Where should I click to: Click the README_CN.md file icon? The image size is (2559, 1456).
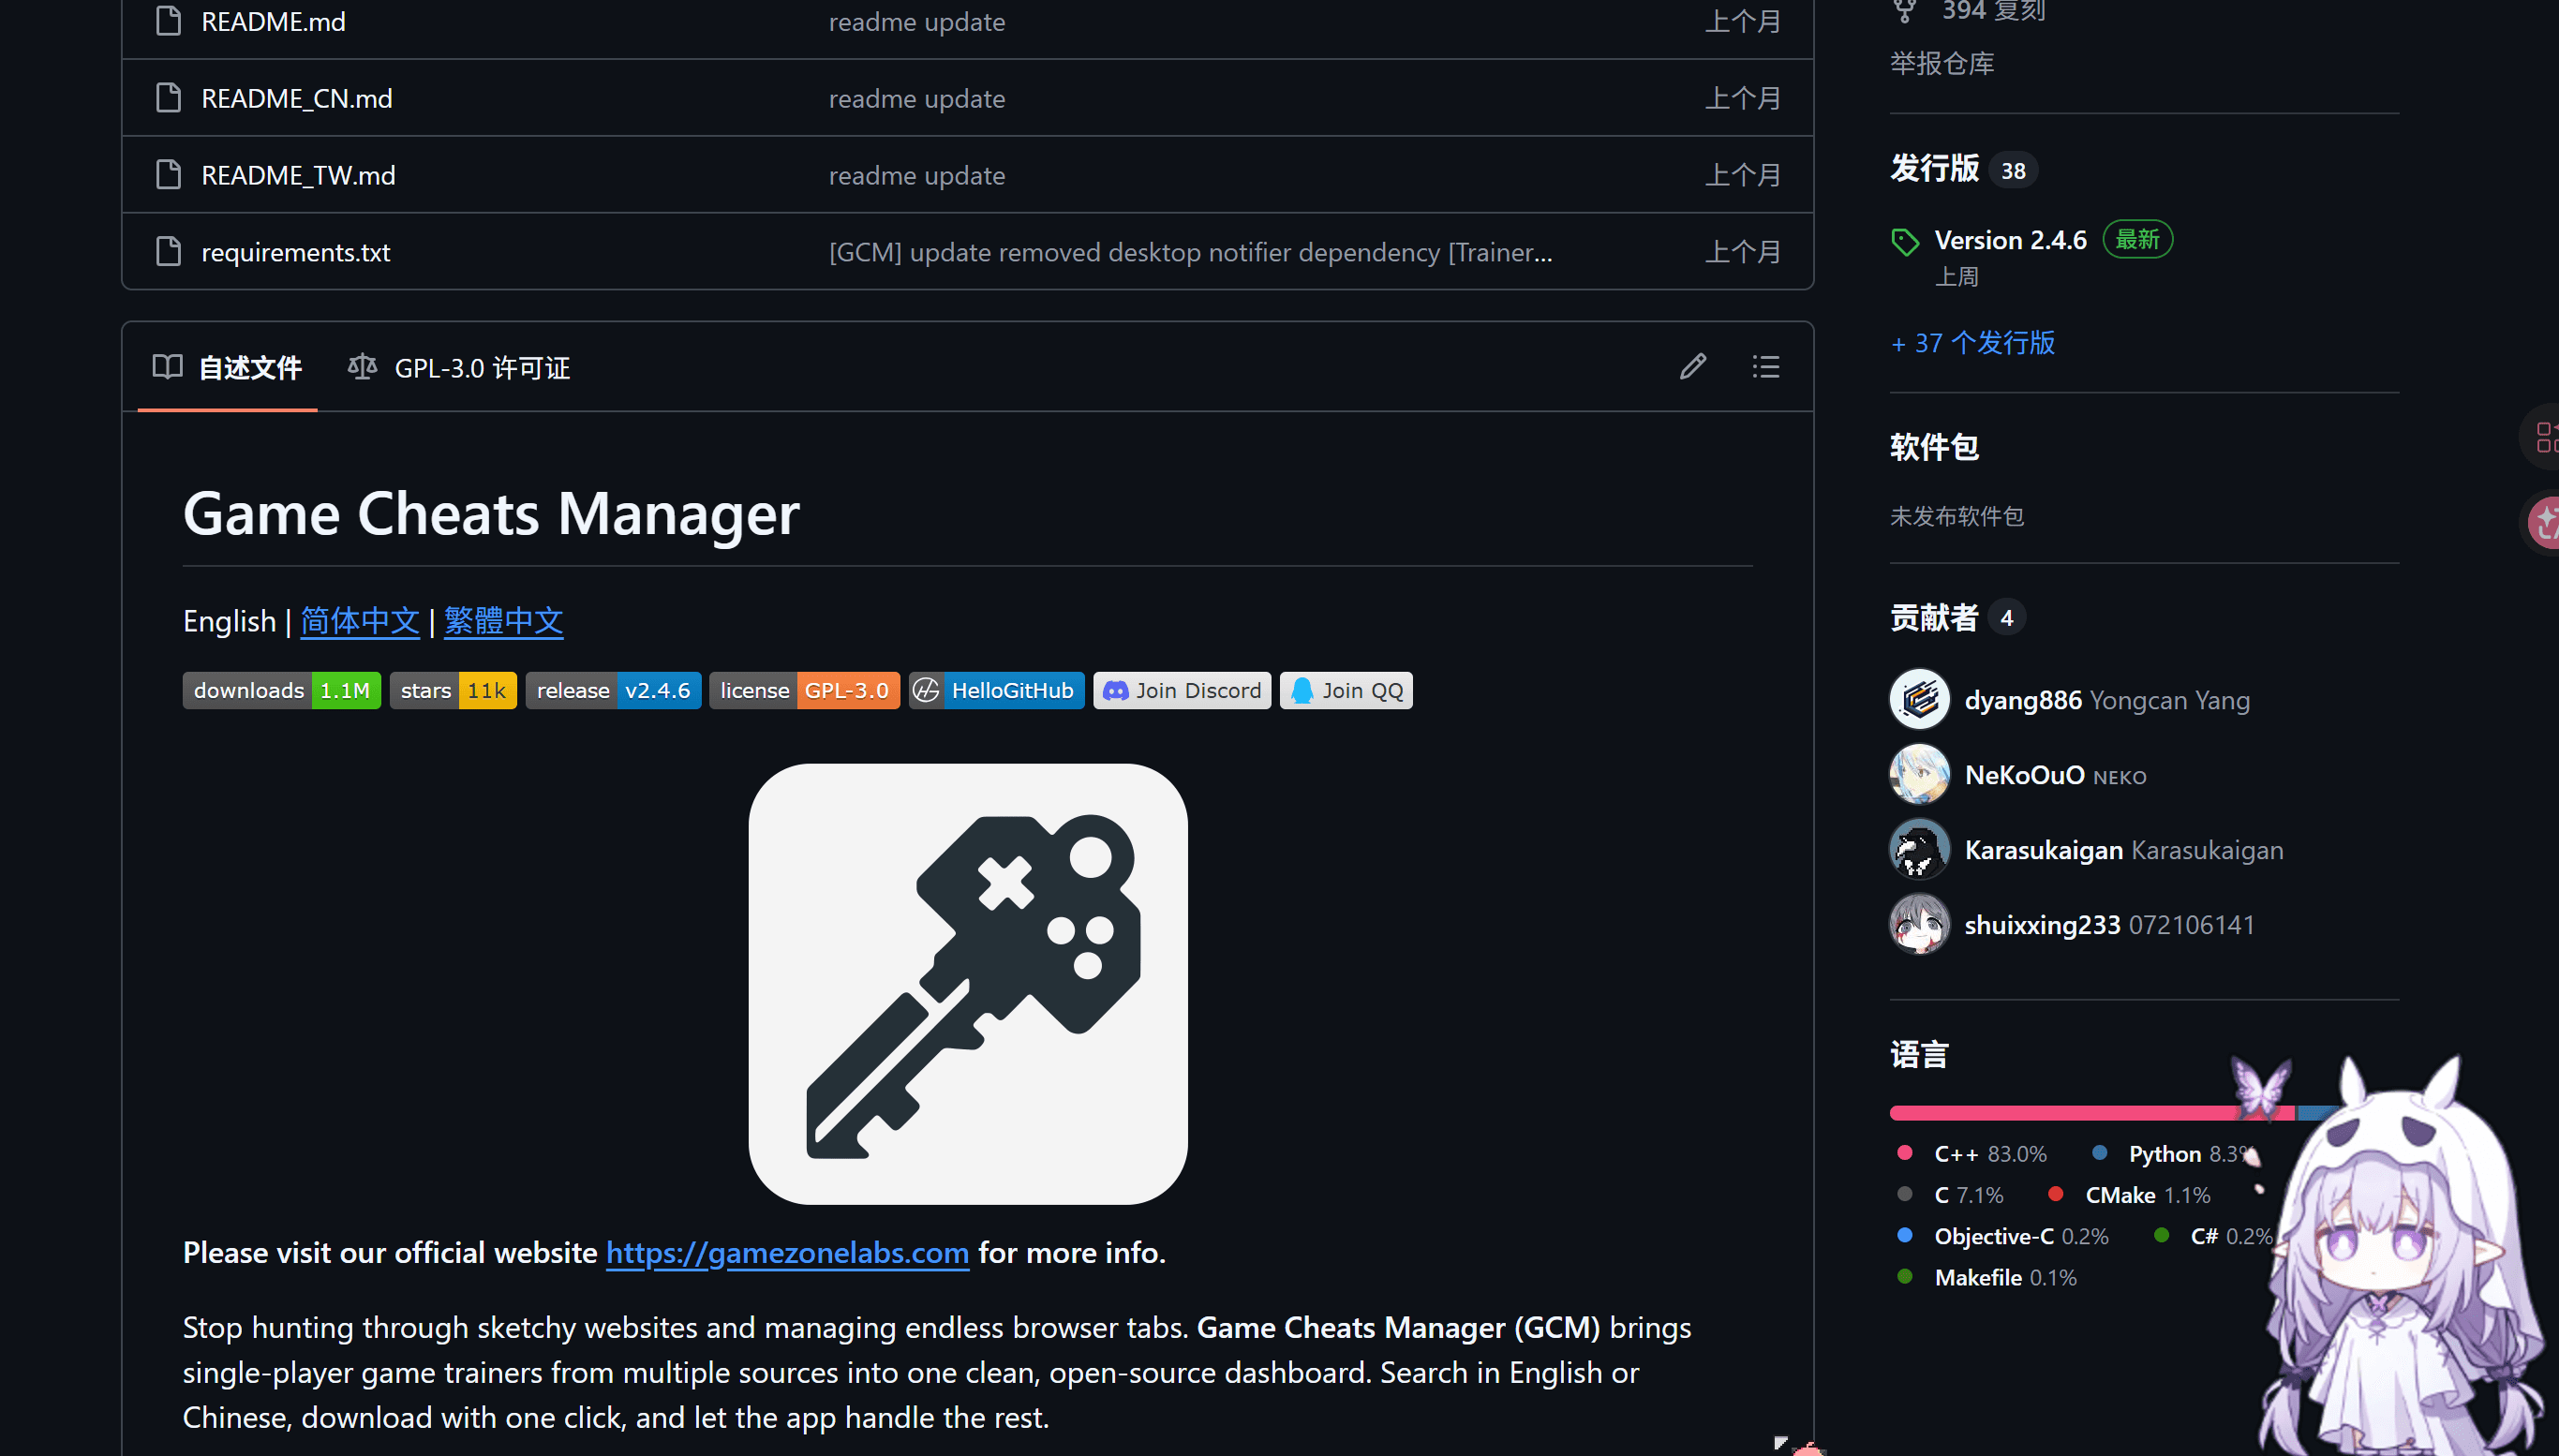[169, 98]
